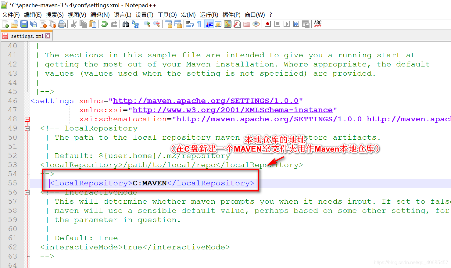Save the current file with the Save icon

24,24
